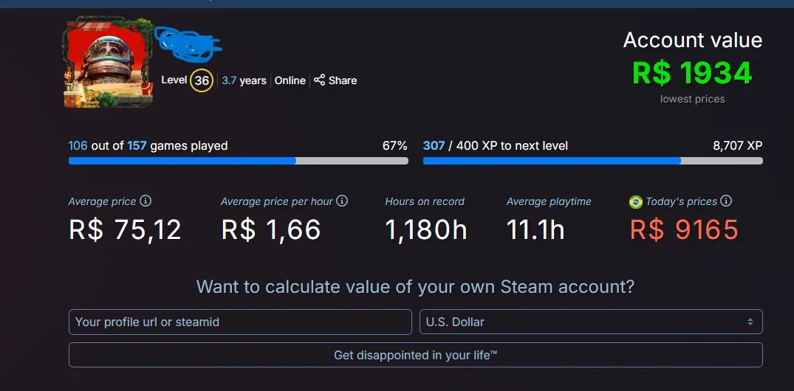794x391 pixels.
Task: Click the Online status label
Action: coord(290,80)
